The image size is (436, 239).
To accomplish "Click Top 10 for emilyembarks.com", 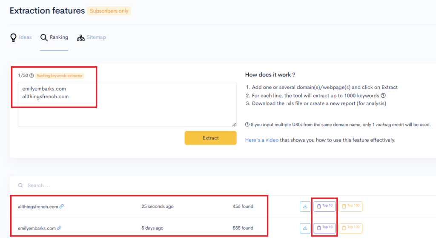I will (x=325, y=228).
